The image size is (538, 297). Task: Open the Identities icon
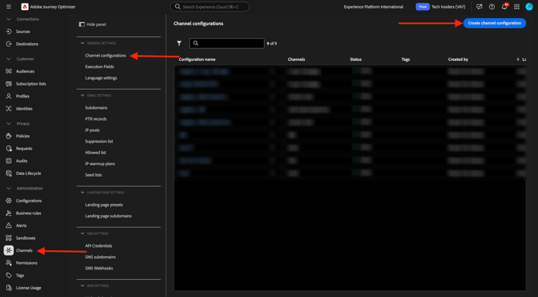point(9,109)
